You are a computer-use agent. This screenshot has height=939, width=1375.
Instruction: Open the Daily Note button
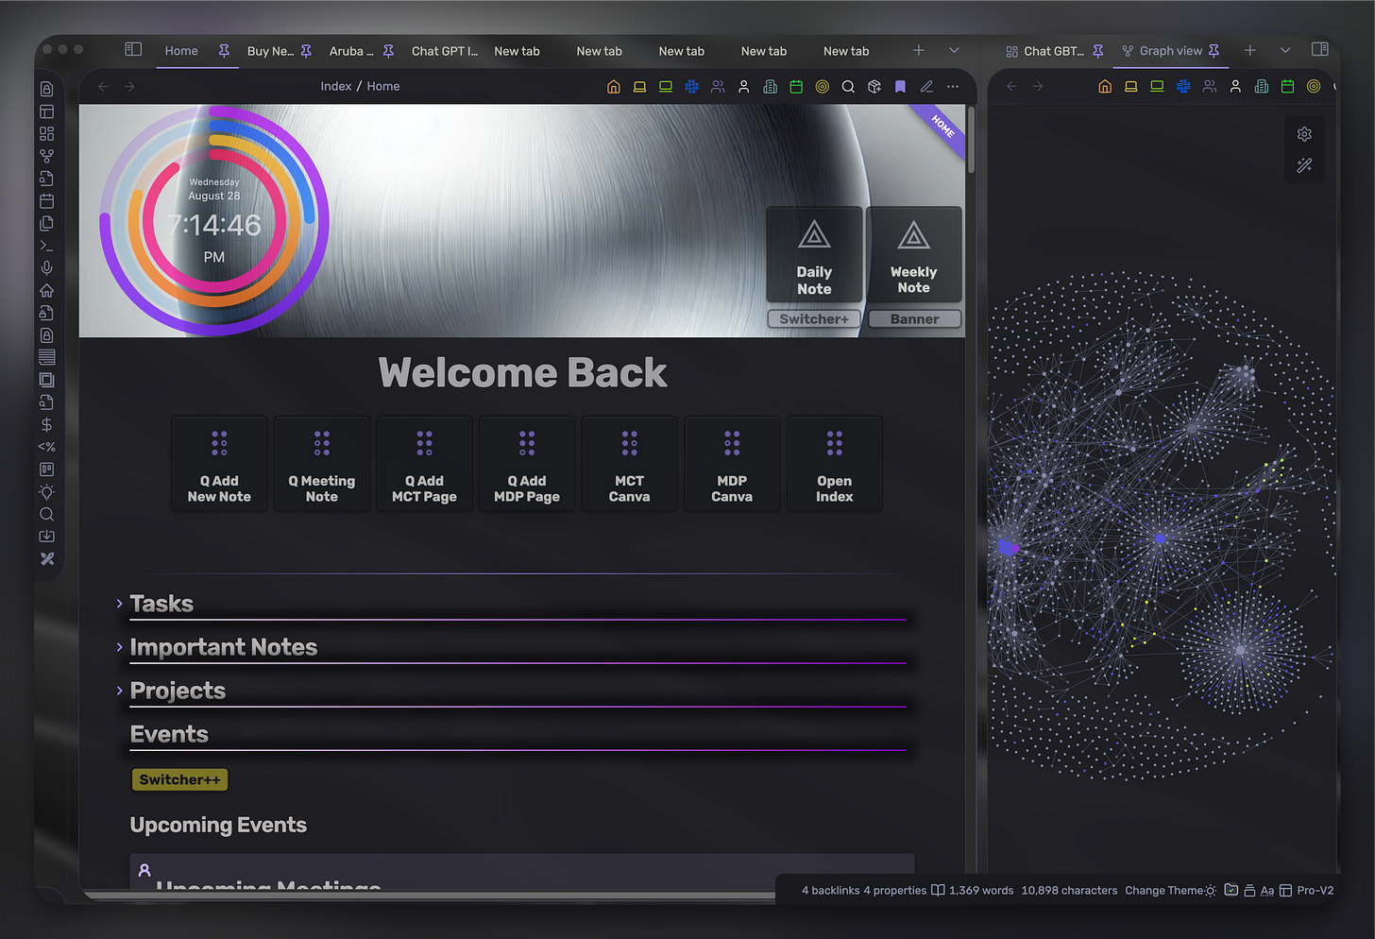coord(814,255)
